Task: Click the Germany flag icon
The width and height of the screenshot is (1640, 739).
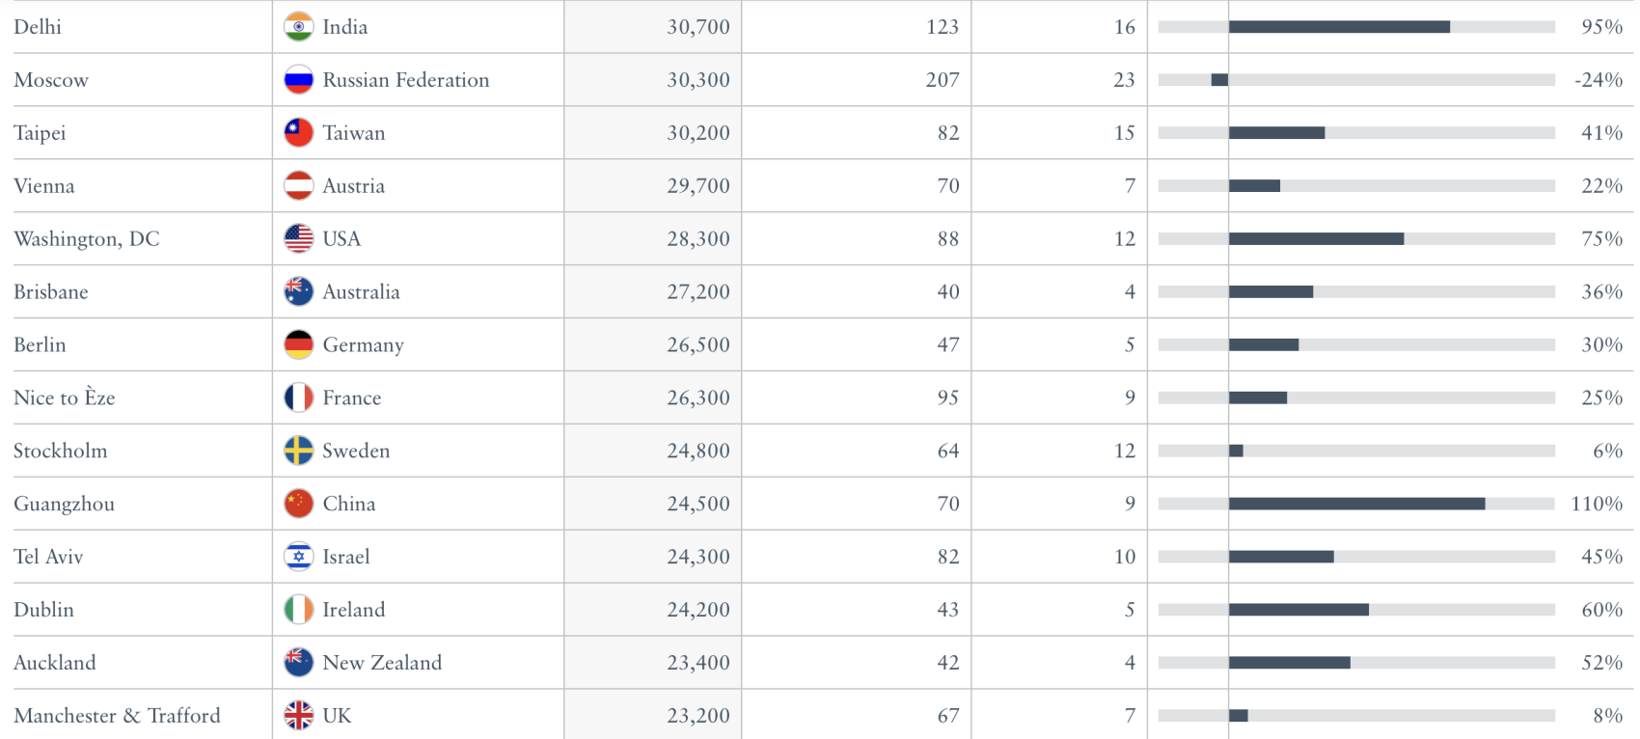Action: coord(299,345)
